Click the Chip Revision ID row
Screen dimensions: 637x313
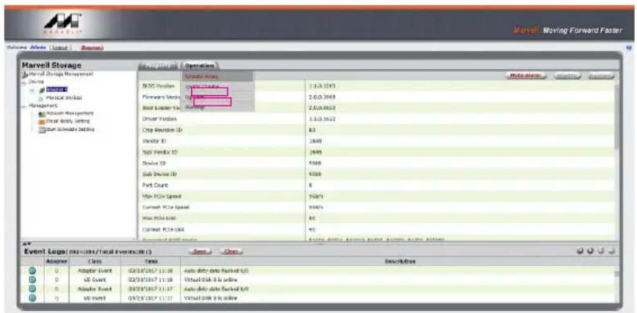[377, 130]
